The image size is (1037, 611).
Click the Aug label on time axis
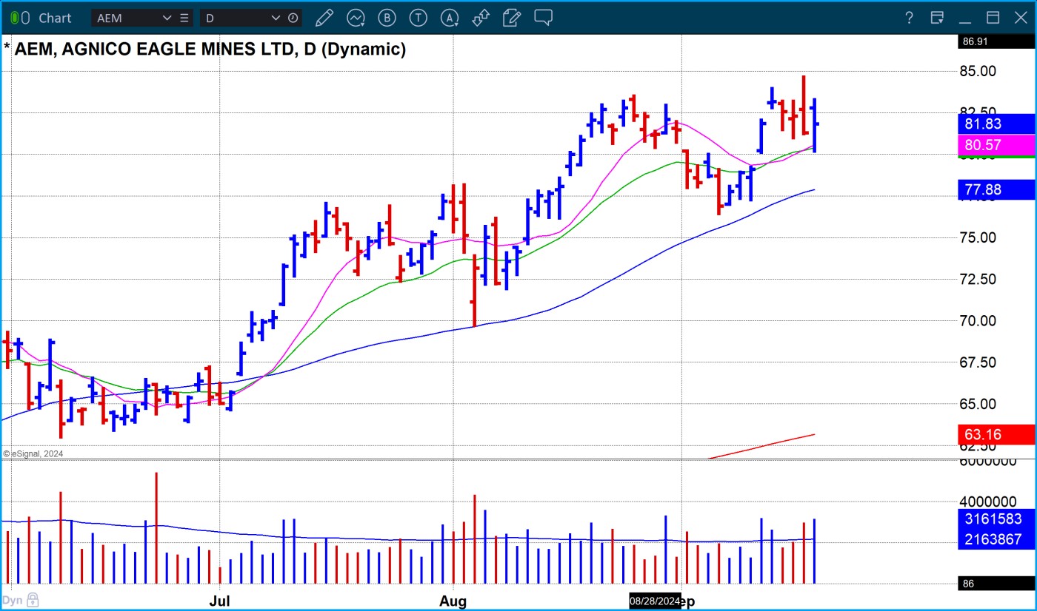[453, 601]
